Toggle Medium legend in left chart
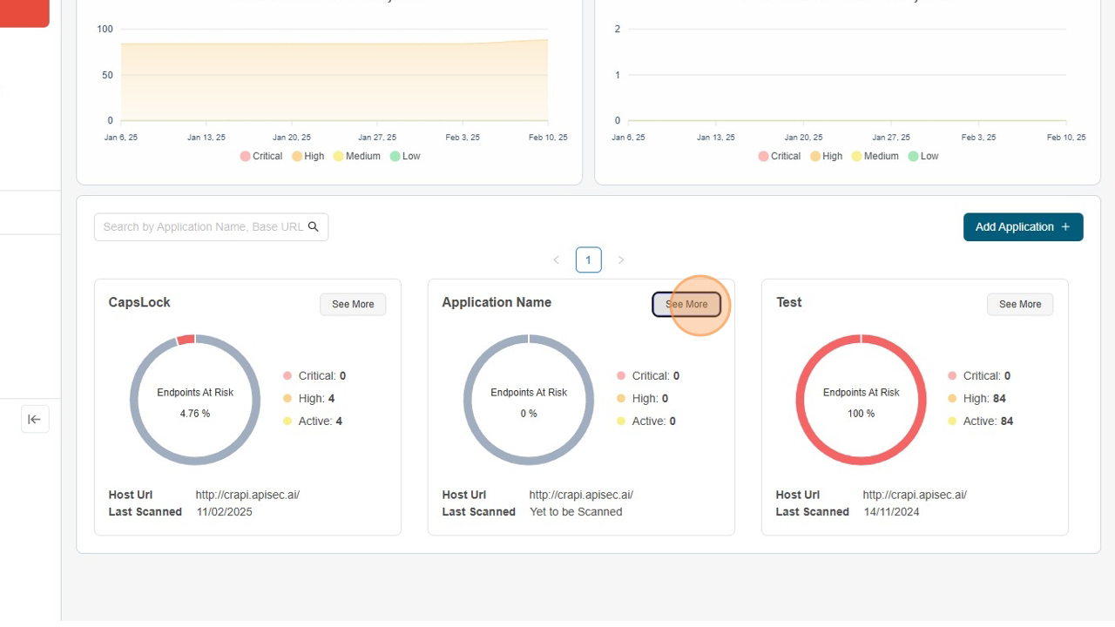 (x=357, y=157)
